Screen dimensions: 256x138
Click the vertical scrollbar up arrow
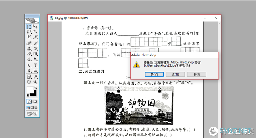click(x=219, y=24)
